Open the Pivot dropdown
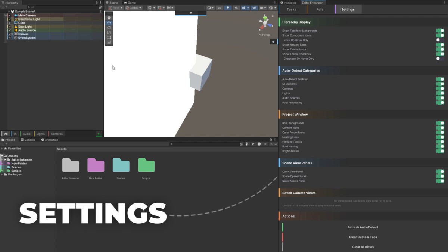Image resolution: width=448 pixels, height=252 pixels. coord(116,7)
